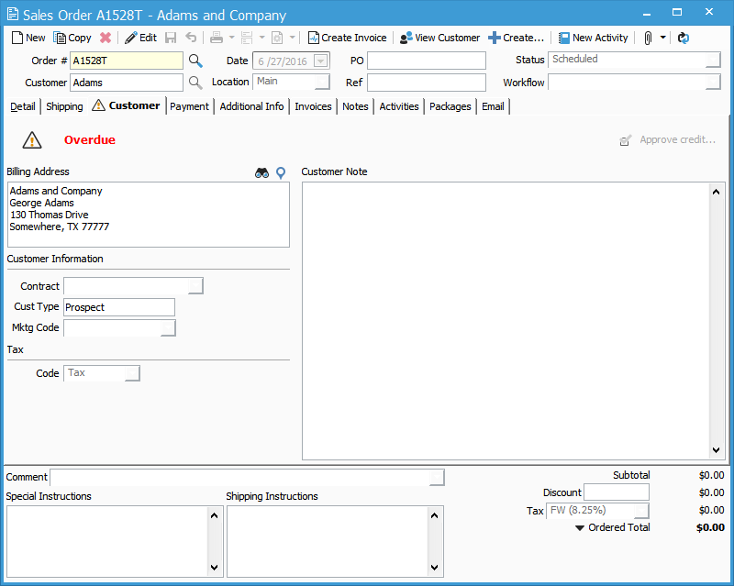Click the Refresh icon in toolbar
Screen dimensions: 734x586
(684, 38)
